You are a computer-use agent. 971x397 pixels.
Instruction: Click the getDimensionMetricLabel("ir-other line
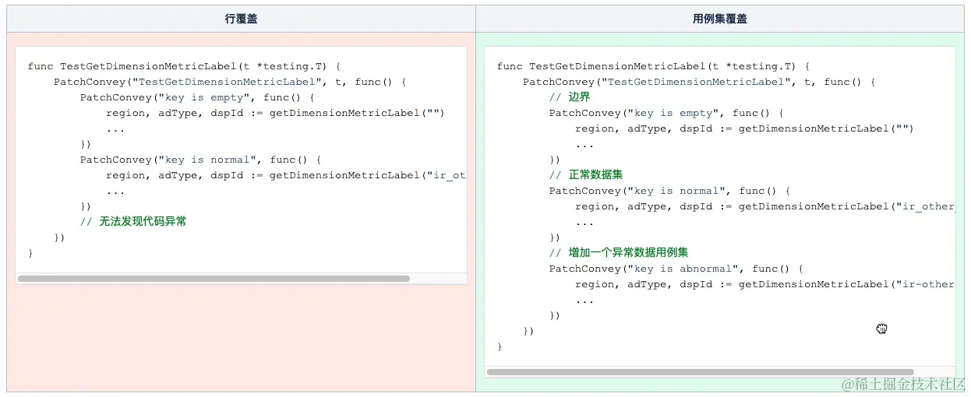point(764,284)
